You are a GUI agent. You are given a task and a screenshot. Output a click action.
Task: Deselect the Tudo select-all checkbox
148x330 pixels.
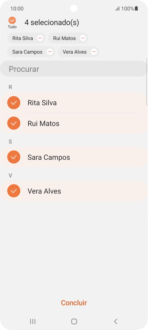[x=12, y=20]
